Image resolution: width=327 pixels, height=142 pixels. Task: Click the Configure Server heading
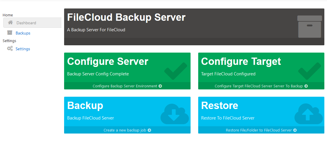pyautogui.click(x=108, y=61)
